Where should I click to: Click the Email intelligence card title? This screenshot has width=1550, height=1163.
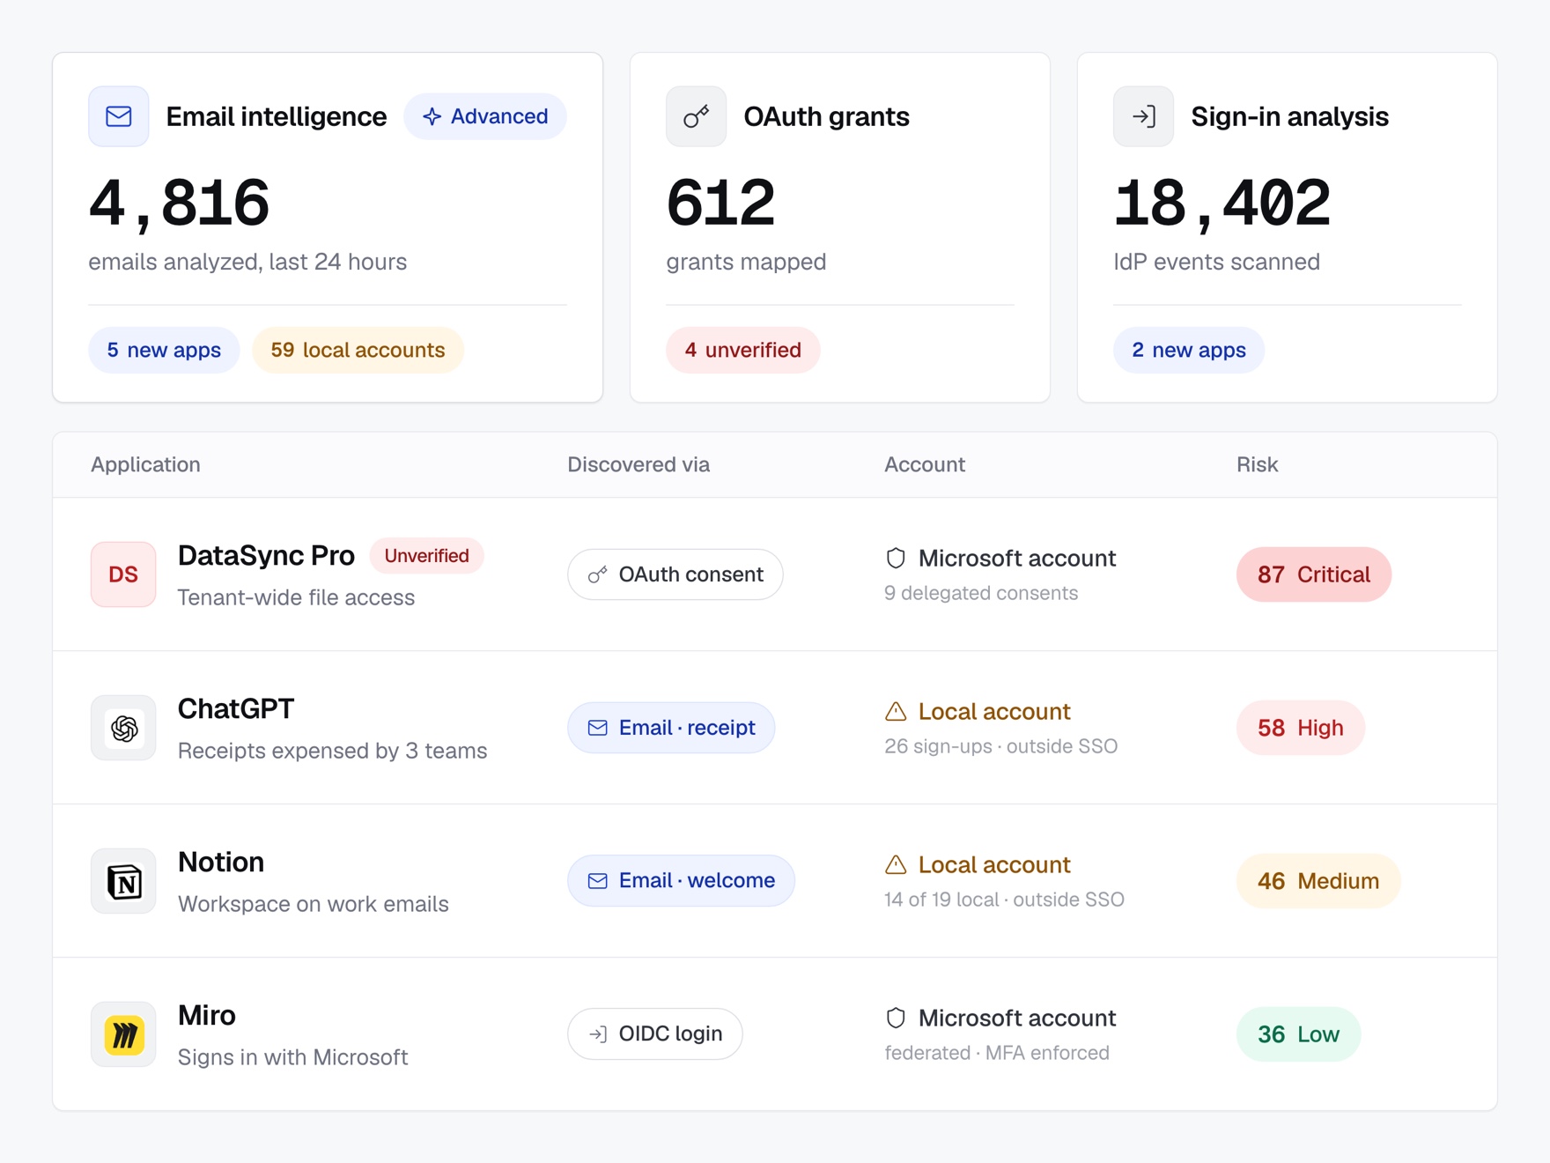click(x=277, y=116)
